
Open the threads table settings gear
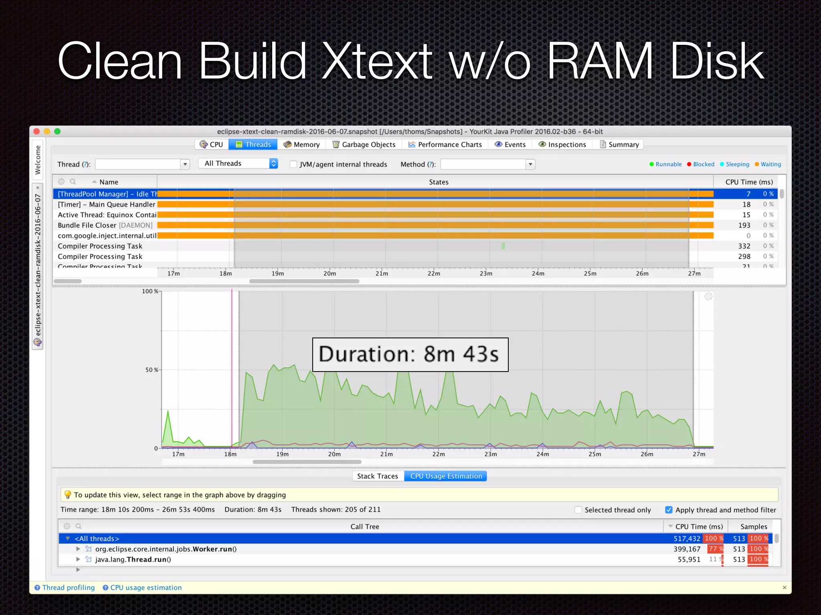tap(61, 182)
